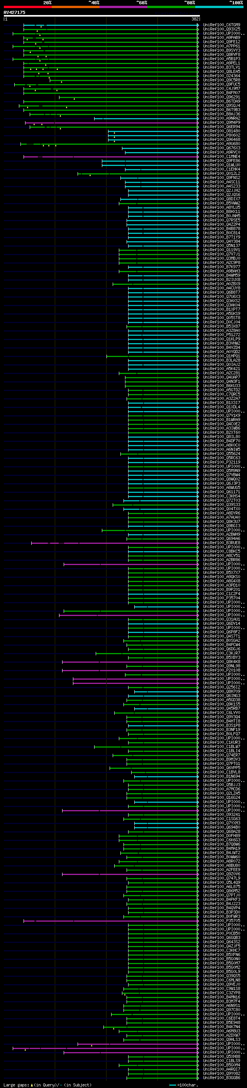Open hit UniRef100_Q9FE12

point(221,42)
